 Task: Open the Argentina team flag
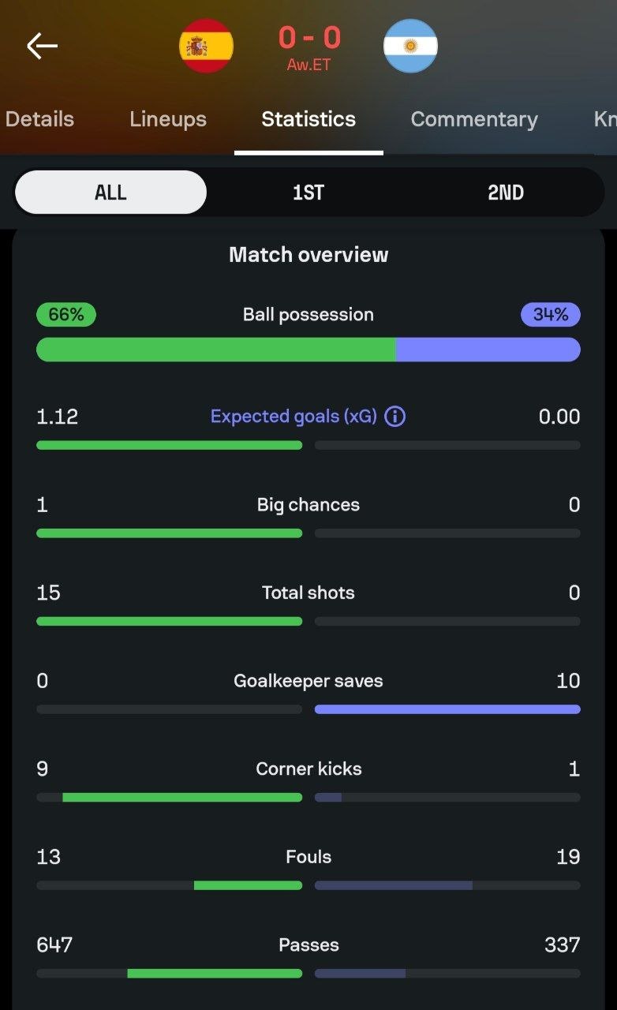coord(410,46)
